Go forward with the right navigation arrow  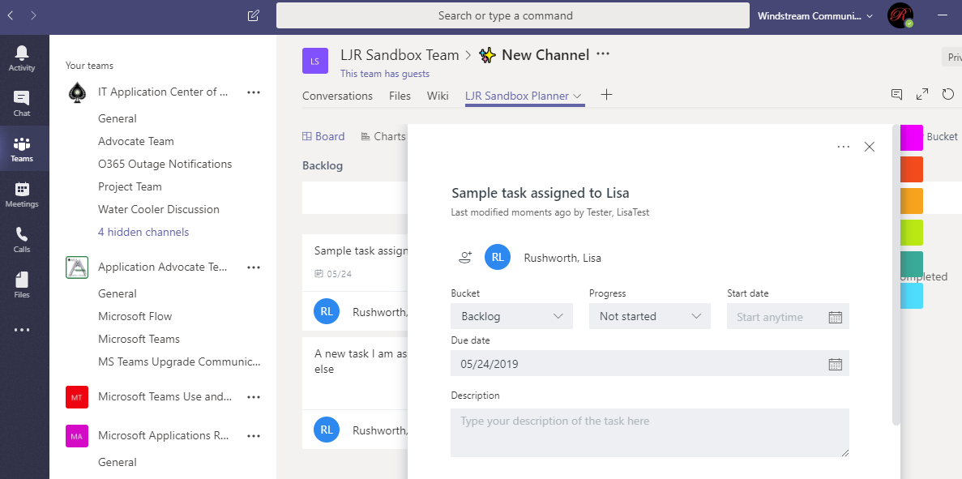pyautogui.click(x=33, y=15)
